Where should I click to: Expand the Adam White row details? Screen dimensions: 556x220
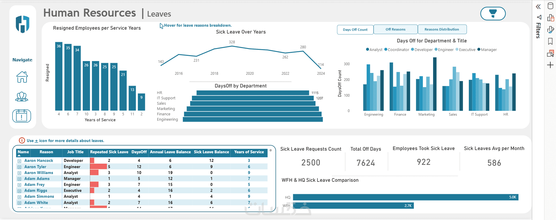19,203
